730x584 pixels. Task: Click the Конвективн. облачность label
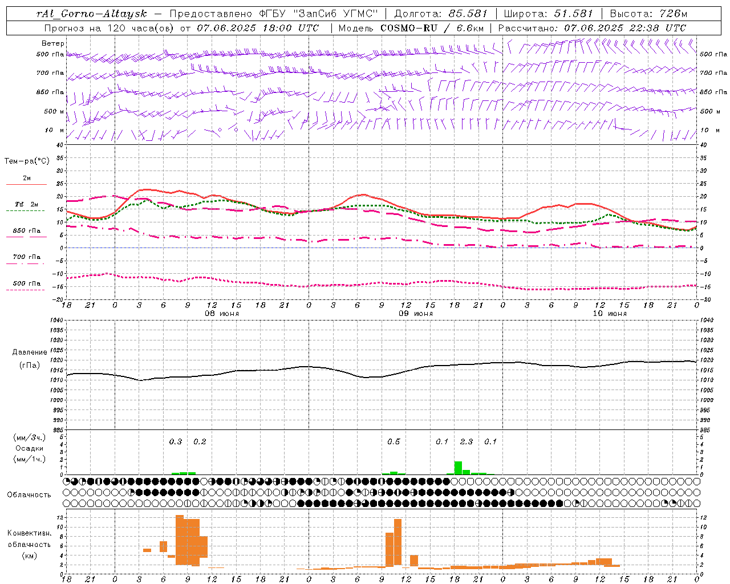point(29,539)
